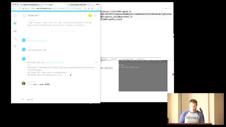Open the link in the first bot message
This screenshot has height=127, width=226.
pyautogui.click(x=37, y=41)
